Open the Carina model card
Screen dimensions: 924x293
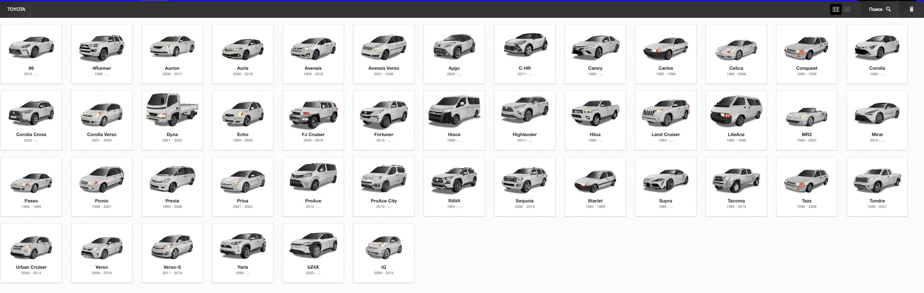[x=666, y=54]
